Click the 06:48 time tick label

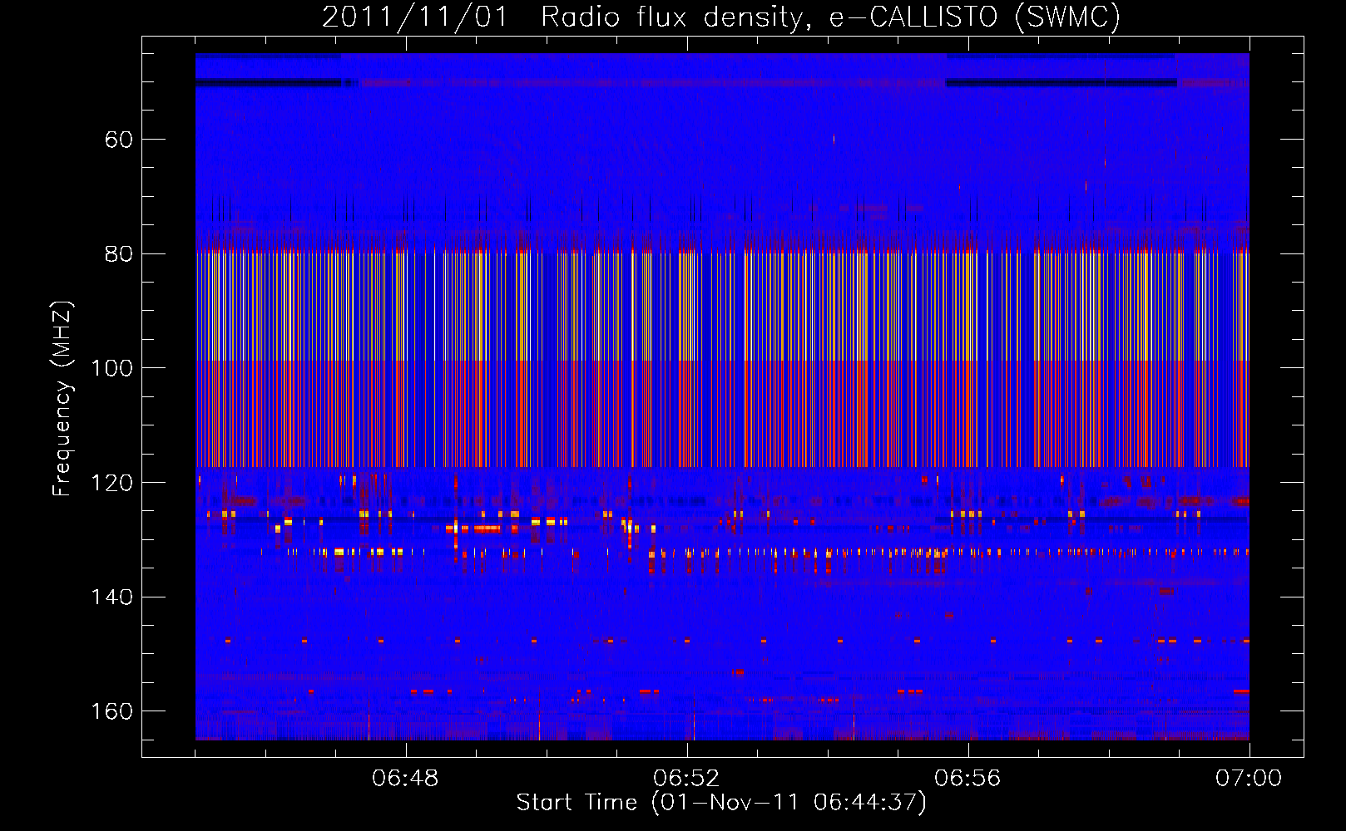click(x=405, y=779)
